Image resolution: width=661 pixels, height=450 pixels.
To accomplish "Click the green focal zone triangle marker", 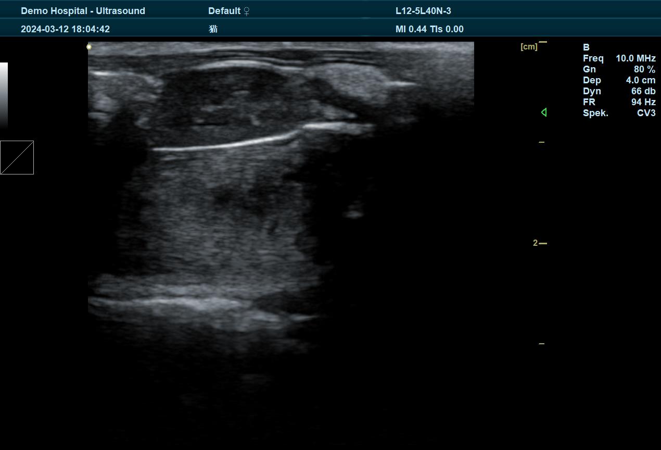I will tap(544, 112).
